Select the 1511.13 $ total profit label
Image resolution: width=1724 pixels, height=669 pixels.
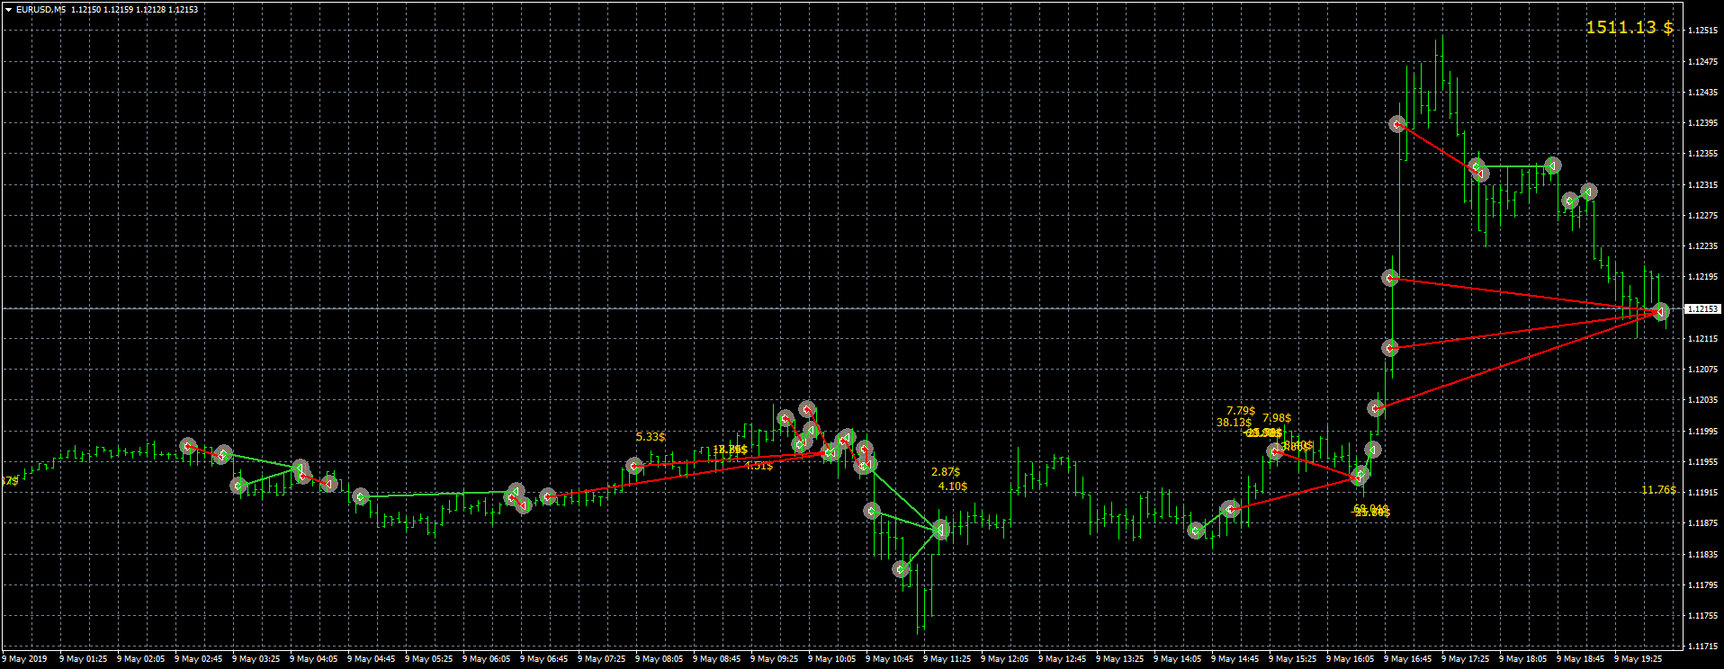pyautogui.click(x=1630, y=27)
